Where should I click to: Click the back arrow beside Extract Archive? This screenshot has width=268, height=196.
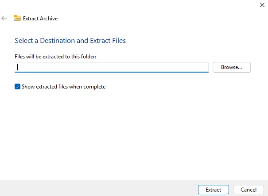4,18
